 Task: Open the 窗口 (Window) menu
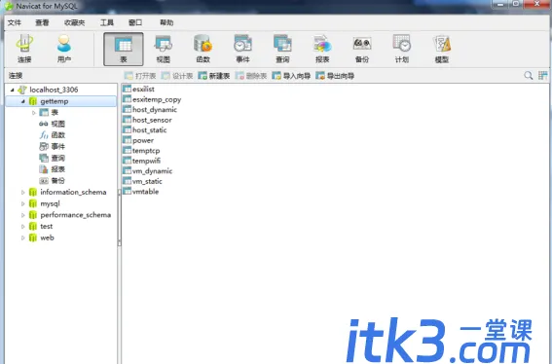tap(135, 23)
